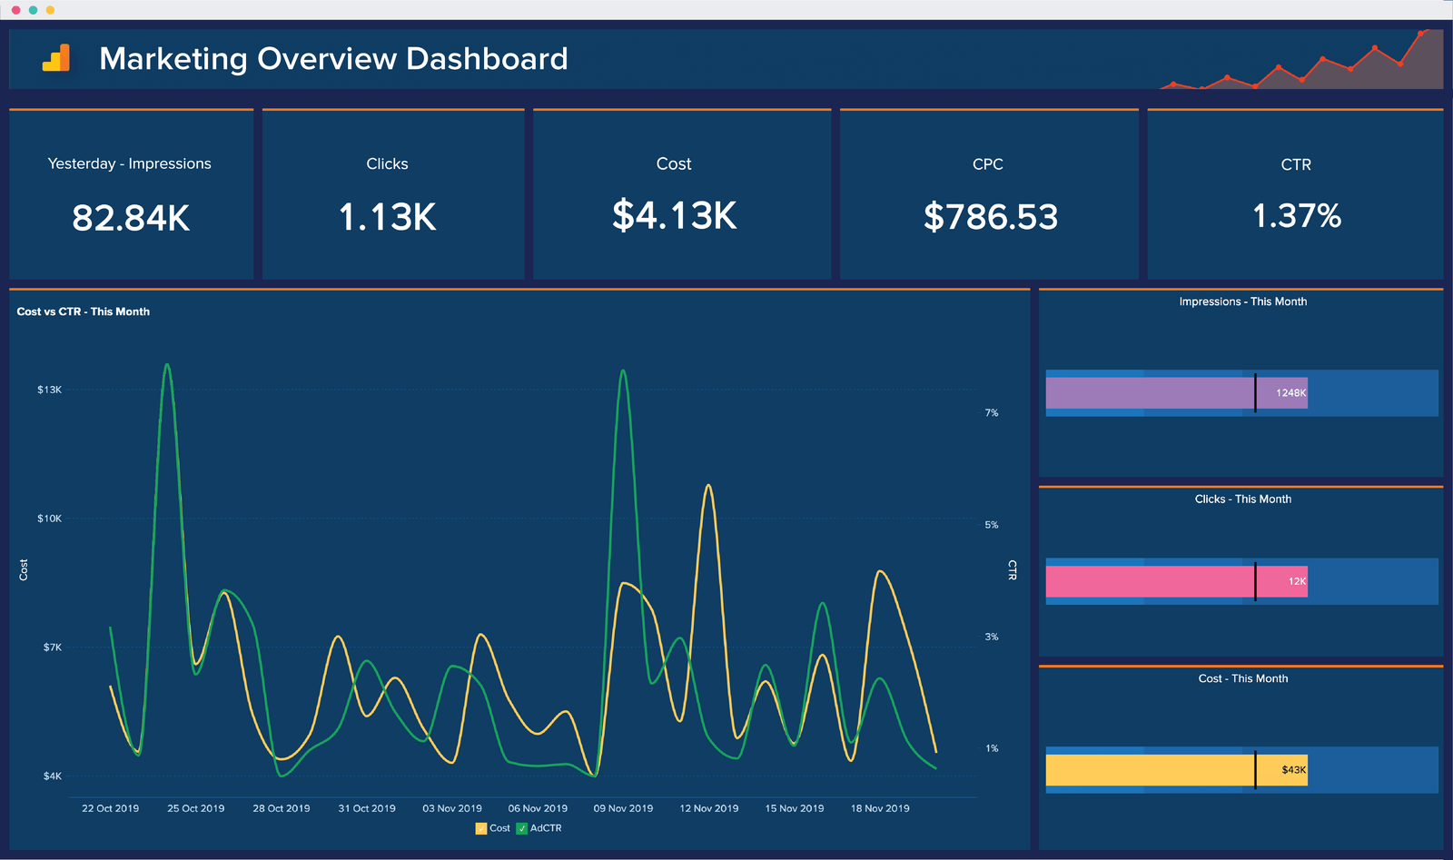
Task: Click the 12K label on clicks bar
Action: coord(1297,581)
